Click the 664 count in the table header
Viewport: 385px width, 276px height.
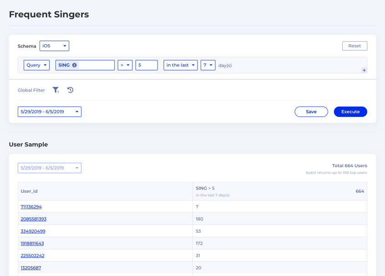click(360, 191)
